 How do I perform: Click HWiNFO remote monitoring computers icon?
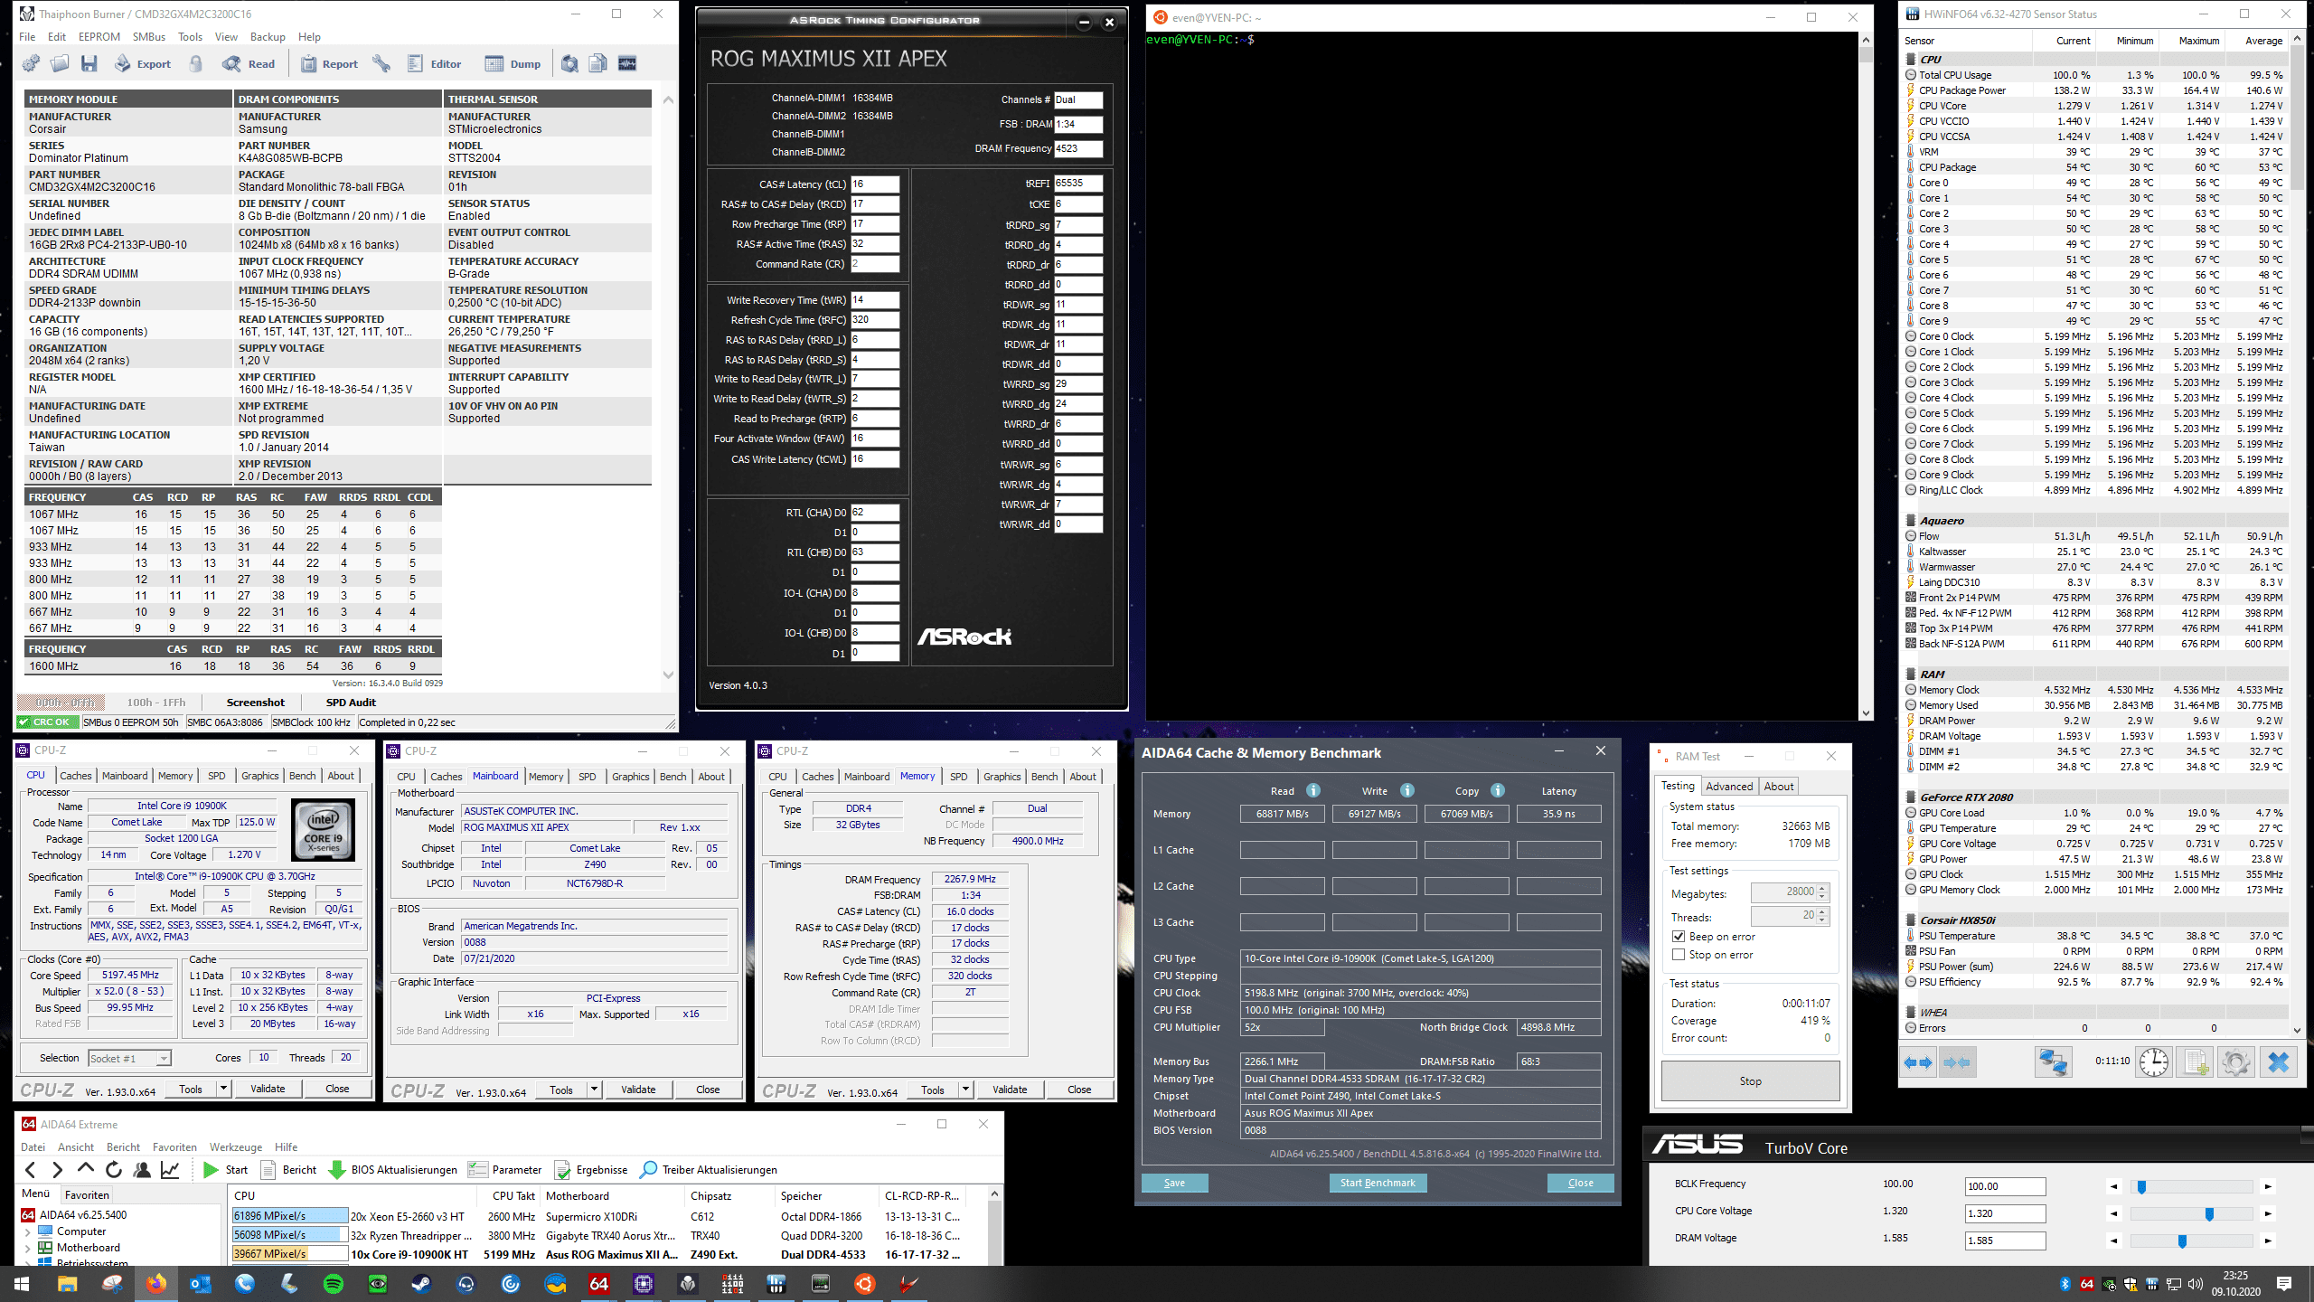2053,1061
